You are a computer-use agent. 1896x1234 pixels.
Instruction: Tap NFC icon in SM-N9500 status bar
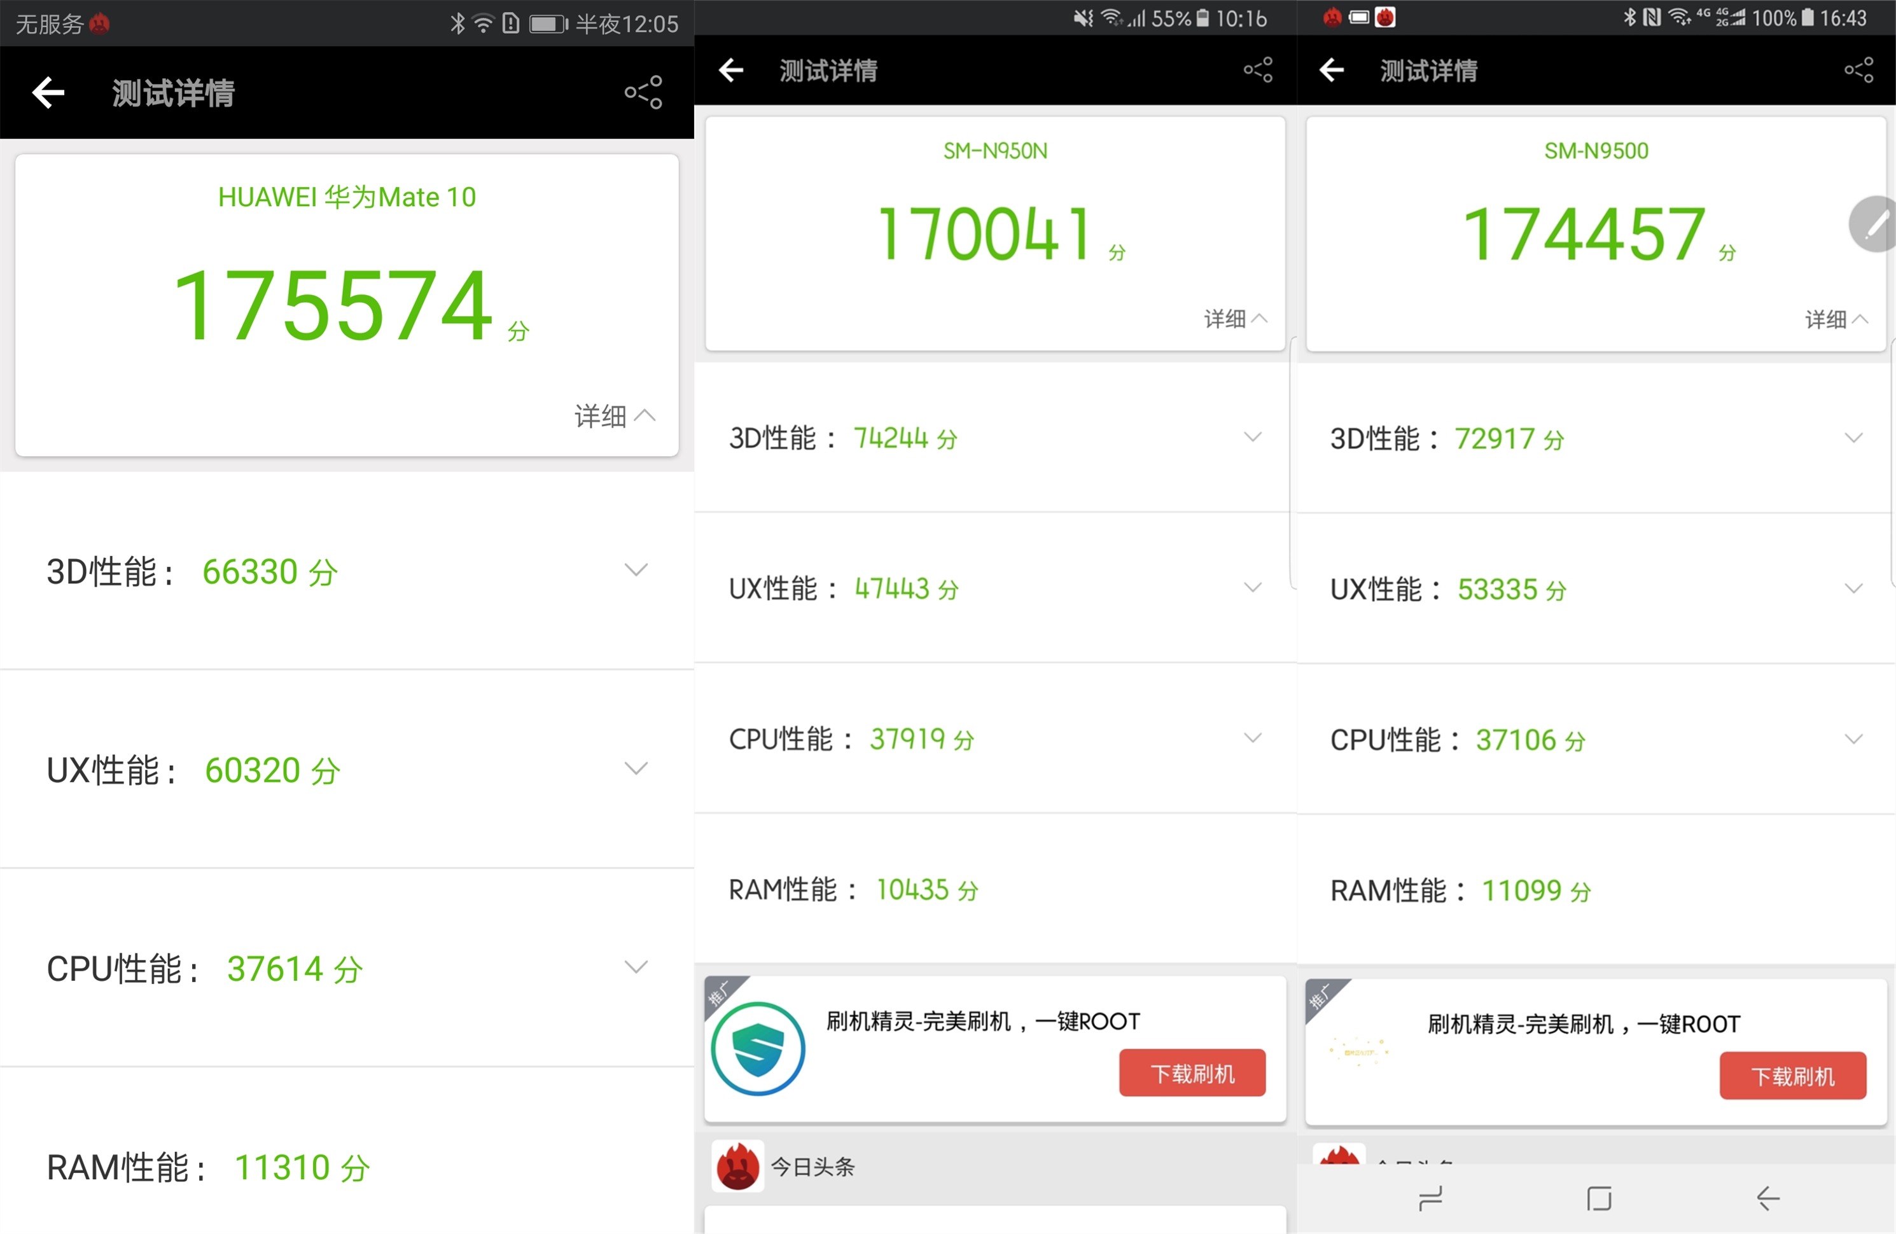click(1653, 18)
